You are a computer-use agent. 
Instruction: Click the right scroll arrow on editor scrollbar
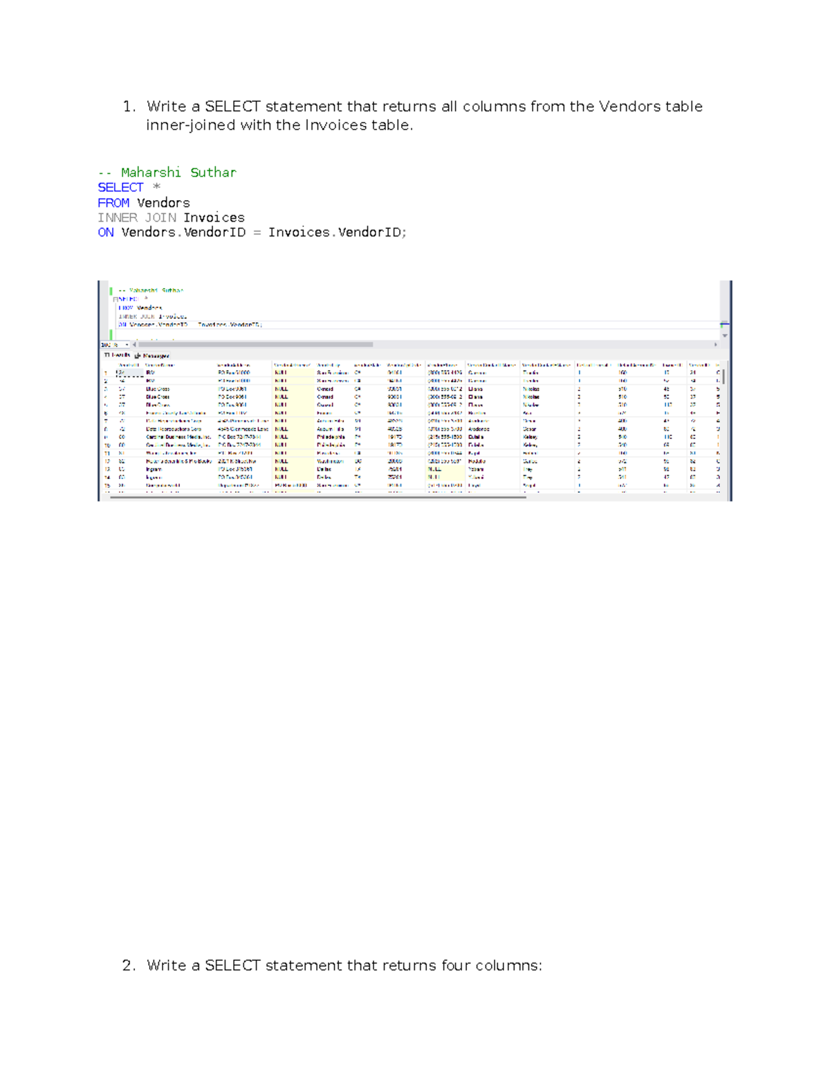tap(716, 345)
